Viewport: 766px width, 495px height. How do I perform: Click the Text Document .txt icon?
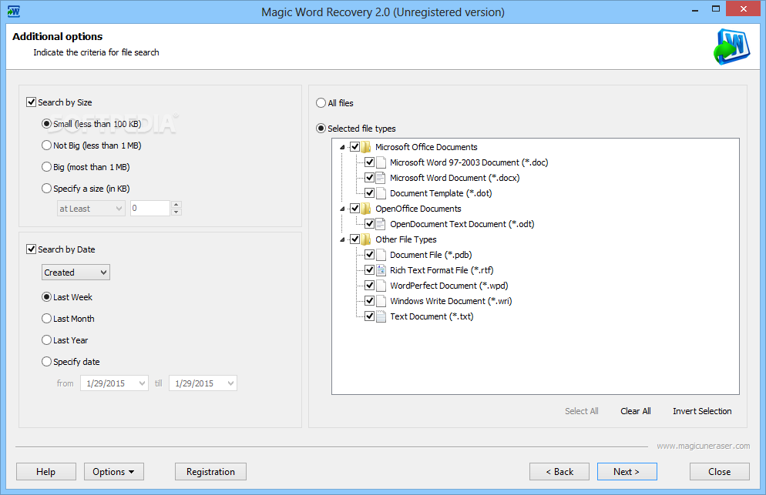(381, 316)
